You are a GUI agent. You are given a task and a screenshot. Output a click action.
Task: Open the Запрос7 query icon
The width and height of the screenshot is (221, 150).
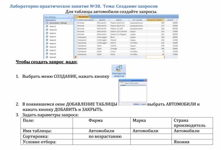[x=47, y=50]
